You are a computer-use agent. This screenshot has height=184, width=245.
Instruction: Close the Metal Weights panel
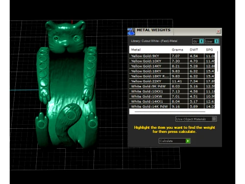pyautogui.click(x=218, y=31)
